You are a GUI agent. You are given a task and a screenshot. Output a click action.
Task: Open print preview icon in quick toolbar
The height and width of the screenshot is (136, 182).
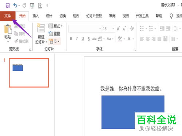[x=40, y=6]
